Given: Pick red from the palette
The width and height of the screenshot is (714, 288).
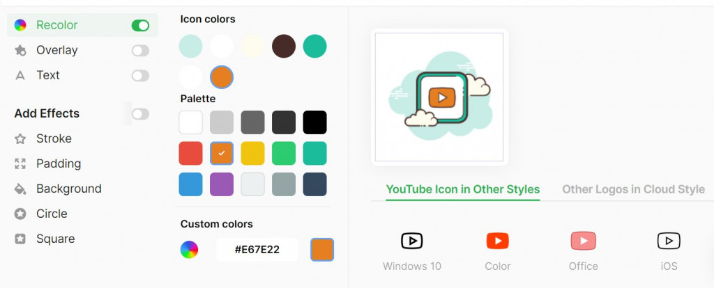Looking at the screenshot, I should coord(190,153).
